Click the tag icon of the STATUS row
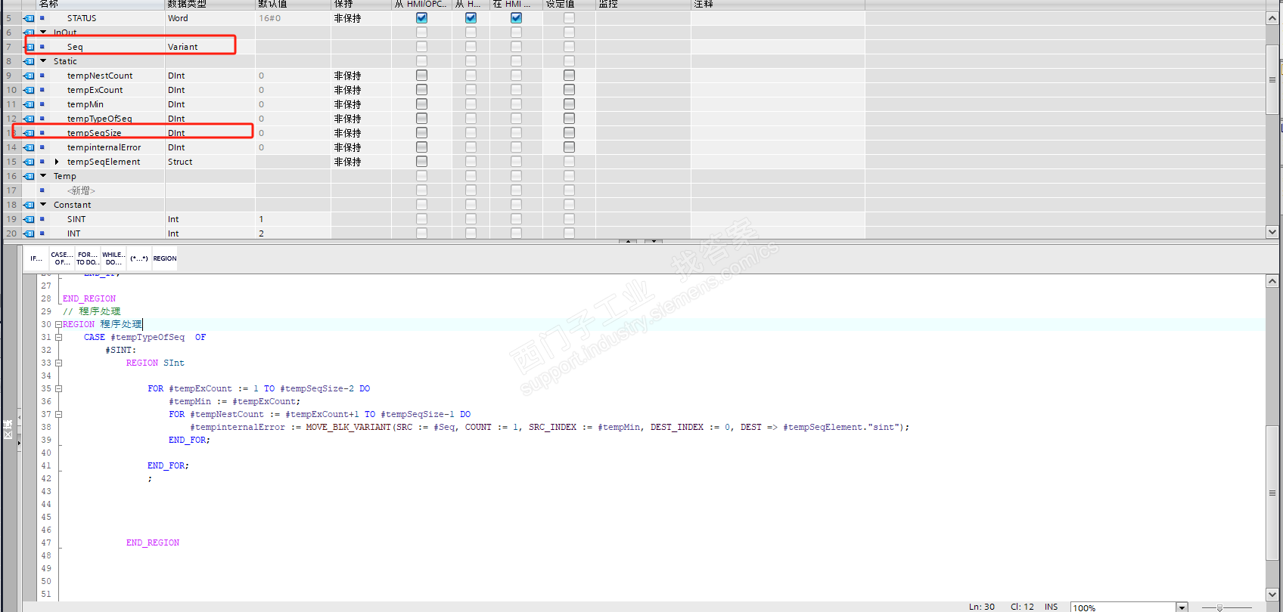Screen dimensions: 1283x612 coord(30,18)
